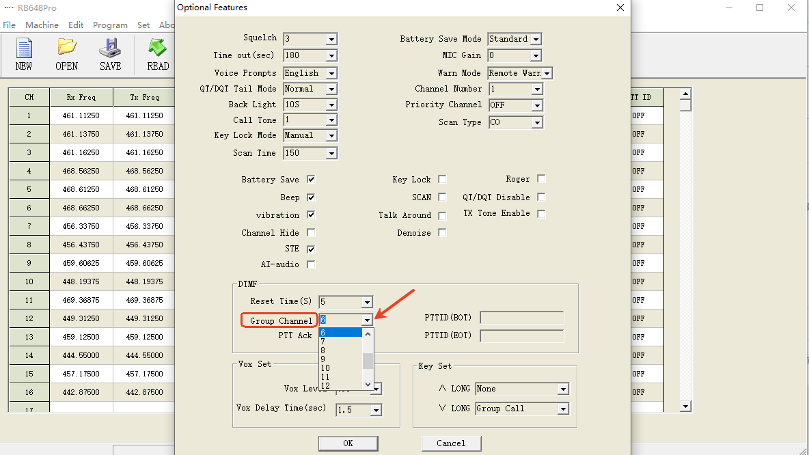The width and height of the screenshot is (809, 455).
Task: Open the Squelch dropdown
Action: coord(331,39)
